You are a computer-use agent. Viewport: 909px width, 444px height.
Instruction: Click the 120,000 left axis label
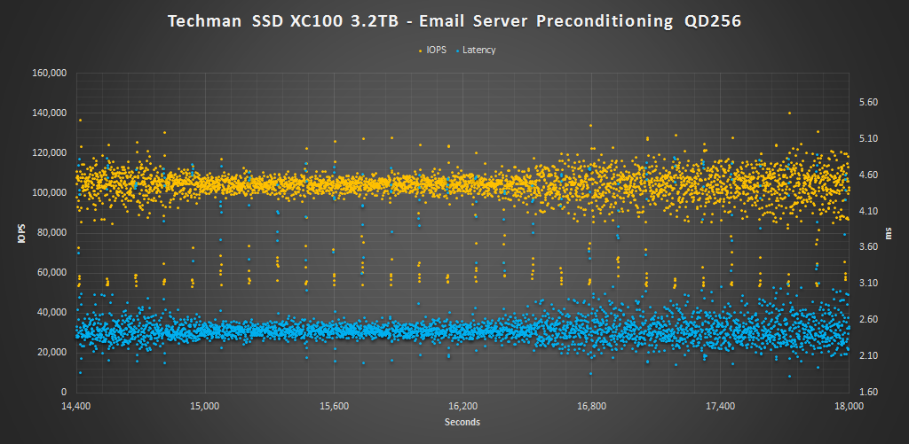click(51, 152)
